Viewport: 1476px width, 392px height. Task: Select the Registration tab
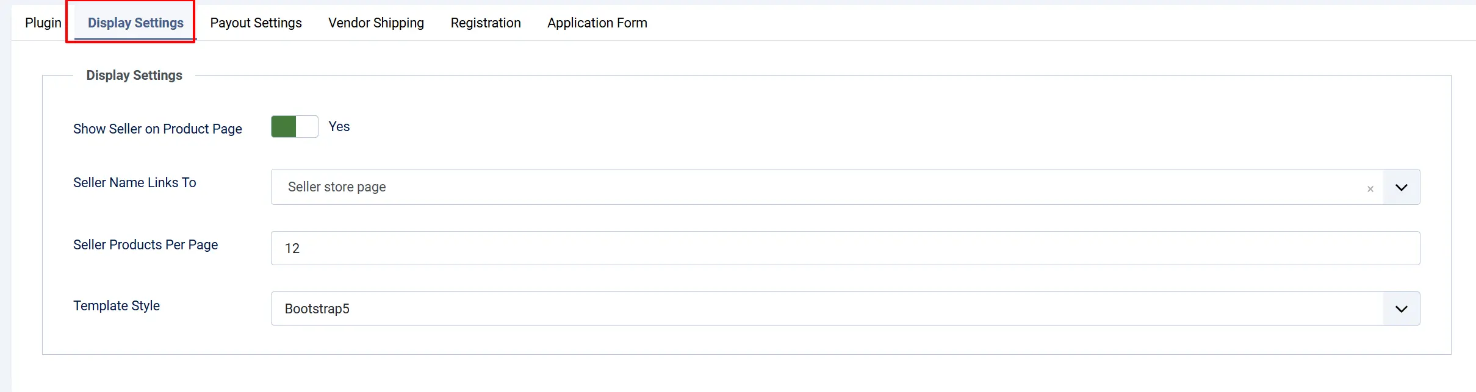486,23
